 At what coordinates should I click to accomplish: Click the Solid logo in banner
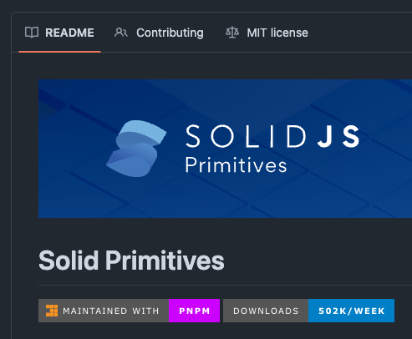click(x=136, y=149)
